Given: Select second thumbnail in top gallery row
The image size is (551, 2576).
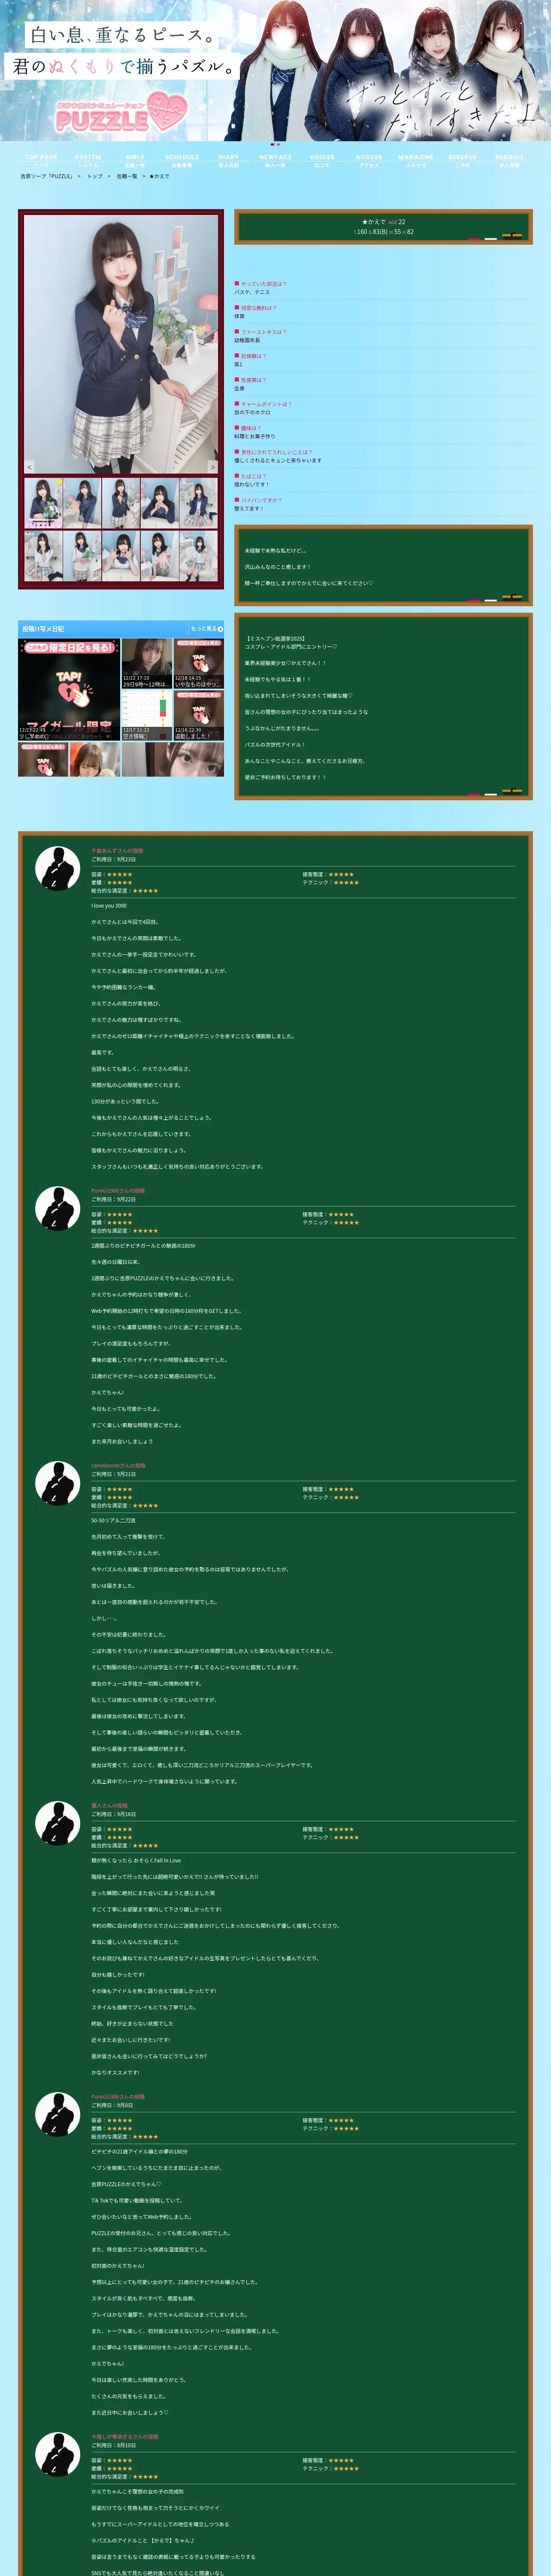Looking at the screenshot, I should pyautogui.click(x=82, y=503).
